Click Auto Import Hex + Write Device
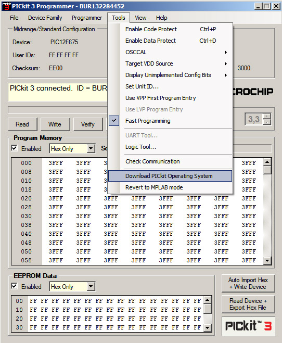 (248, 283)
